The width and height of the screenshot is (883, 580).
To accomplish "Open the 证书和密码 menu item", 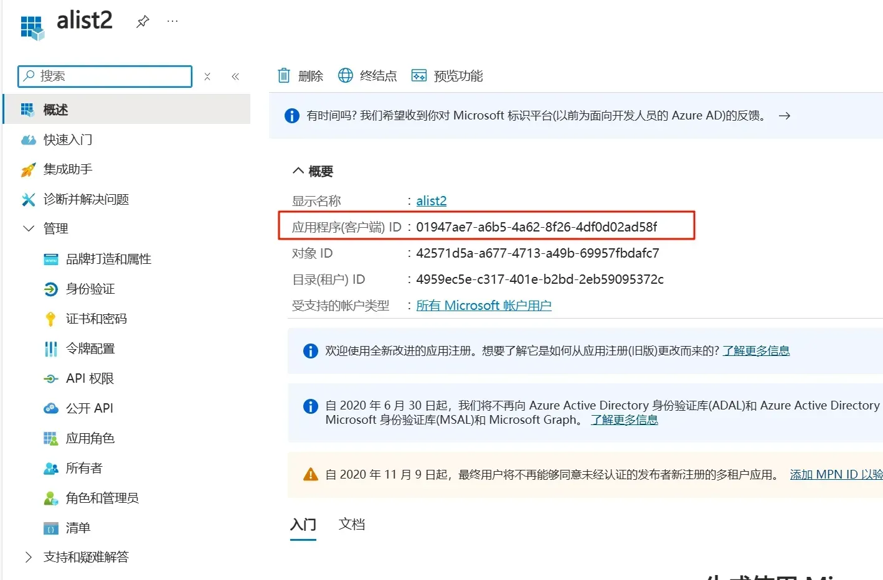I will pos(97,319).
